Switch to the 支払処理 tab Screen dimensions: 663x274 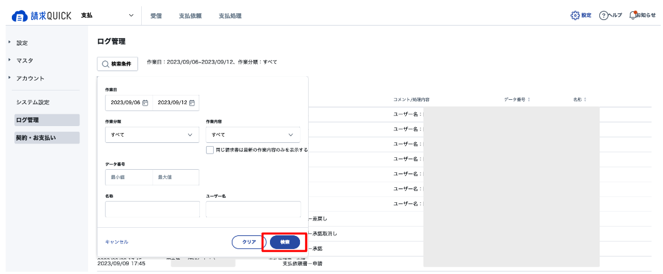[230, 16]
